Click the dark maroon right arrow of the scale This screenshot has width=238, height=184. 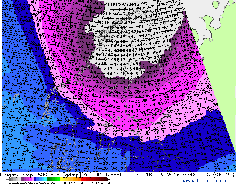click(x=108, y=179)
